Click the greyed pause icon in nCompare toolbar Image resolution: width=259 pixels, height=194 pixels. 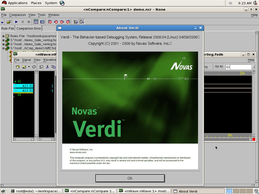tap(23, 22)
